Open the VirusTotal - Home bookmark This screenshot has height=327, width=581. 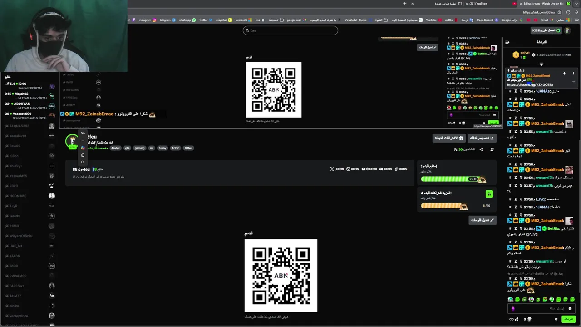358,20
